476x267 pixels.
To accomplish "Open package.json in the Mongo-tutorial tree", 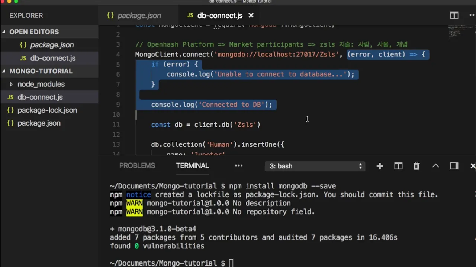I will (x=39, y=123).
